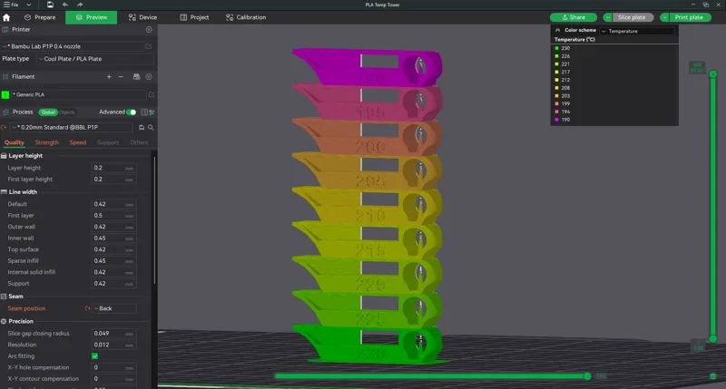
Task: Click the Layer height value field
Action: point(114,168)
